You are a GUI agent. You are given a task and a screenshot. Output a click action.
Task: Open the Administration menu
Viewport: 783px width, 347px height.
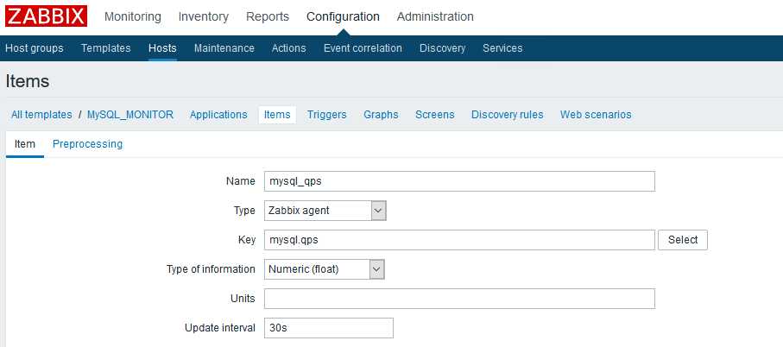point(435,16)
